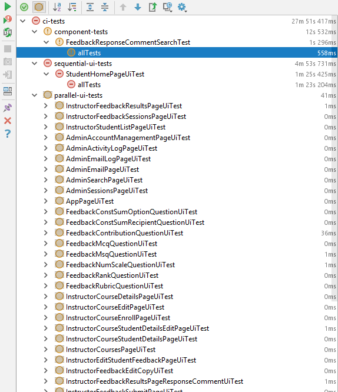Select AdminSessionsPageUiTest row
Screen dimensions: 338x392
click(x=177, y=191)
